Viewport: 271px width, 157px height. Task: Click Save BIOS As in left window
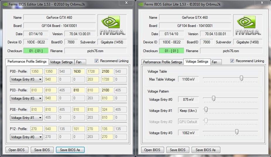(x=70, y=150)
